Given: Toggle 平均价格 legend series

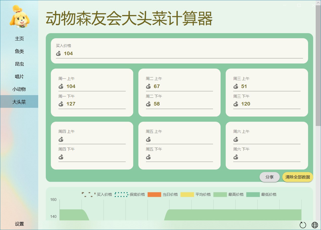Looking at the screenshot, I should tap(196, 194).
